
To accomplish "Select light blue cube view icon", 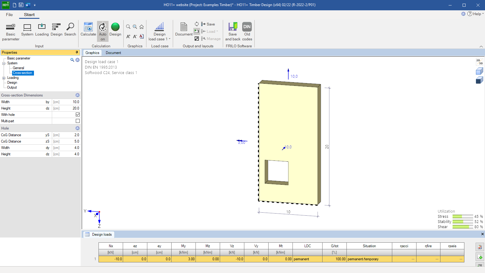I will pos(479,71).
